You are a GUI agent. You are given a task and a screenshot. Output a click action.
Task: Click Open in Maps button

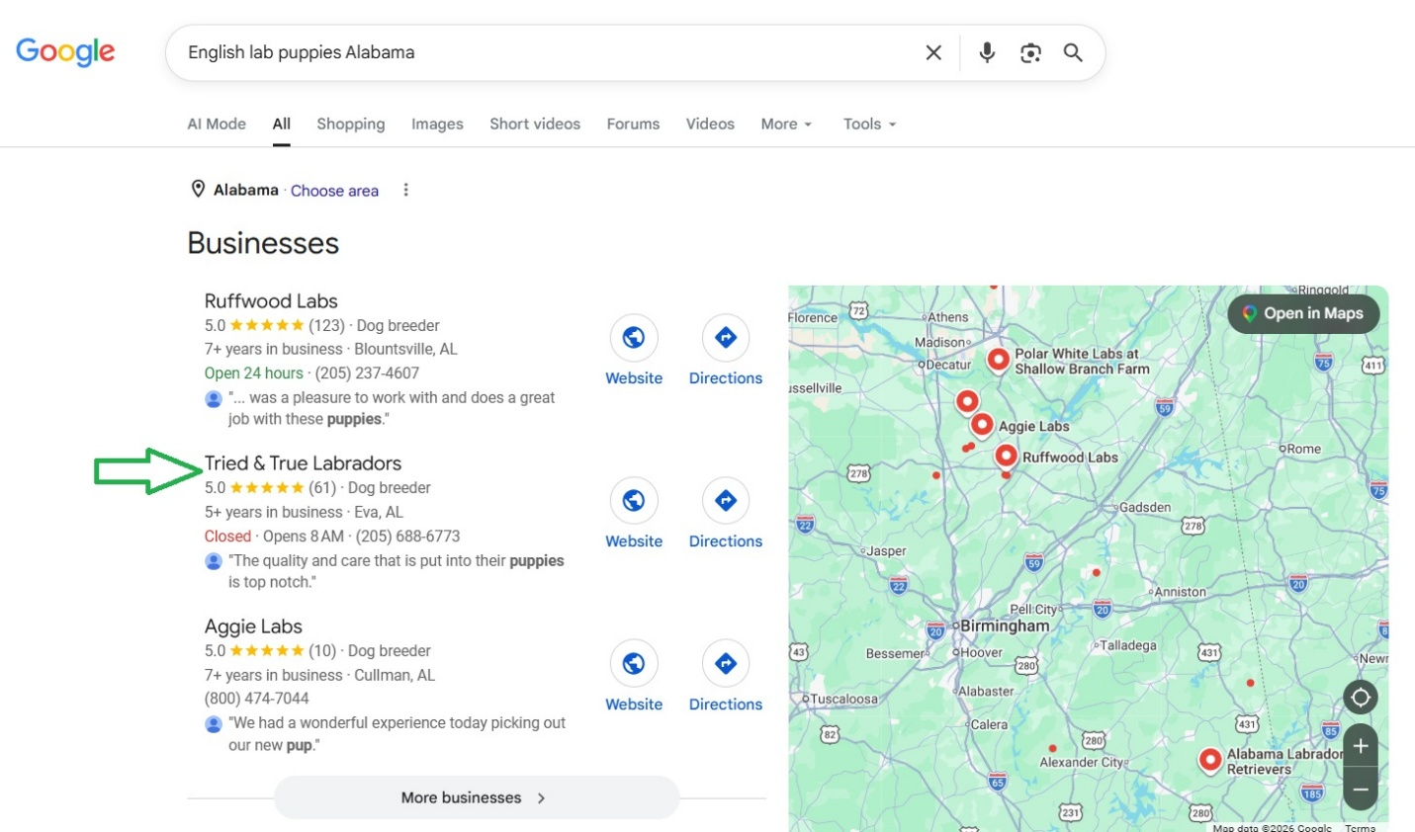(1303, 313)
